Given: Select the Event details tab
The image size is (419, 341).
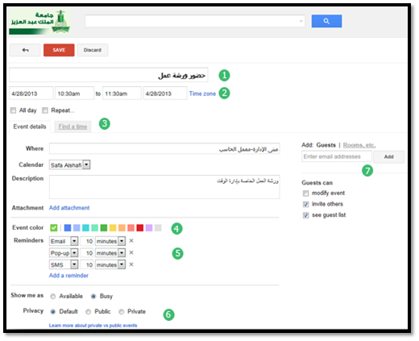Looking at the screenshot, I should [x=30, y=127].
